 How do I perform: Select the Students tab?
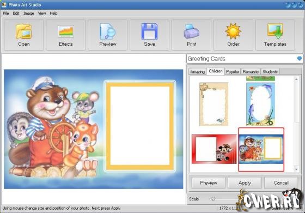pyautogui.click(x=270, y=71)
